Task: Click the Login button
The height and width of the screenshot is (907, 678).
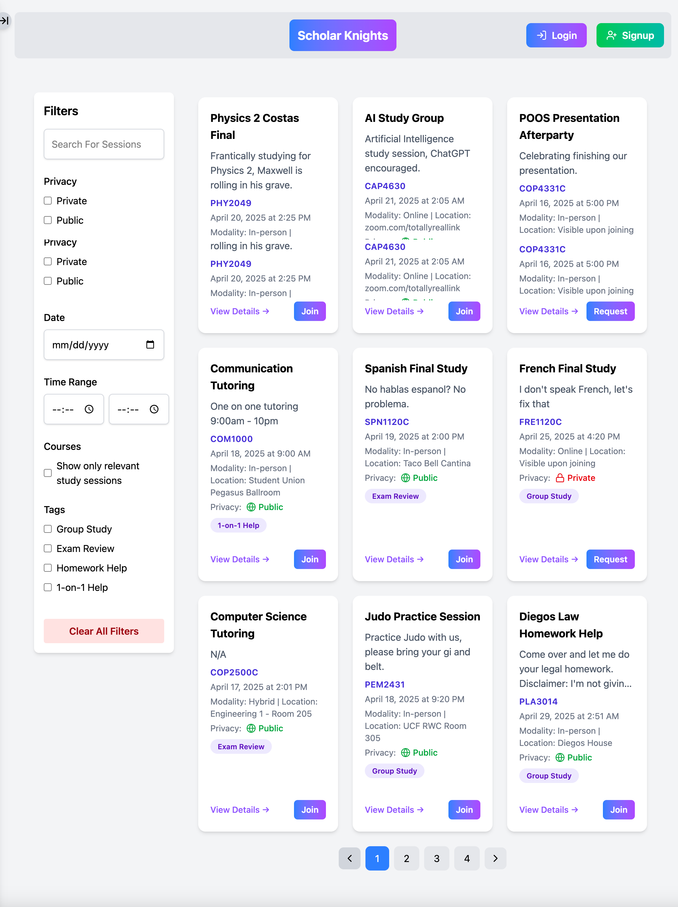Action: click(x=556, y=35)
